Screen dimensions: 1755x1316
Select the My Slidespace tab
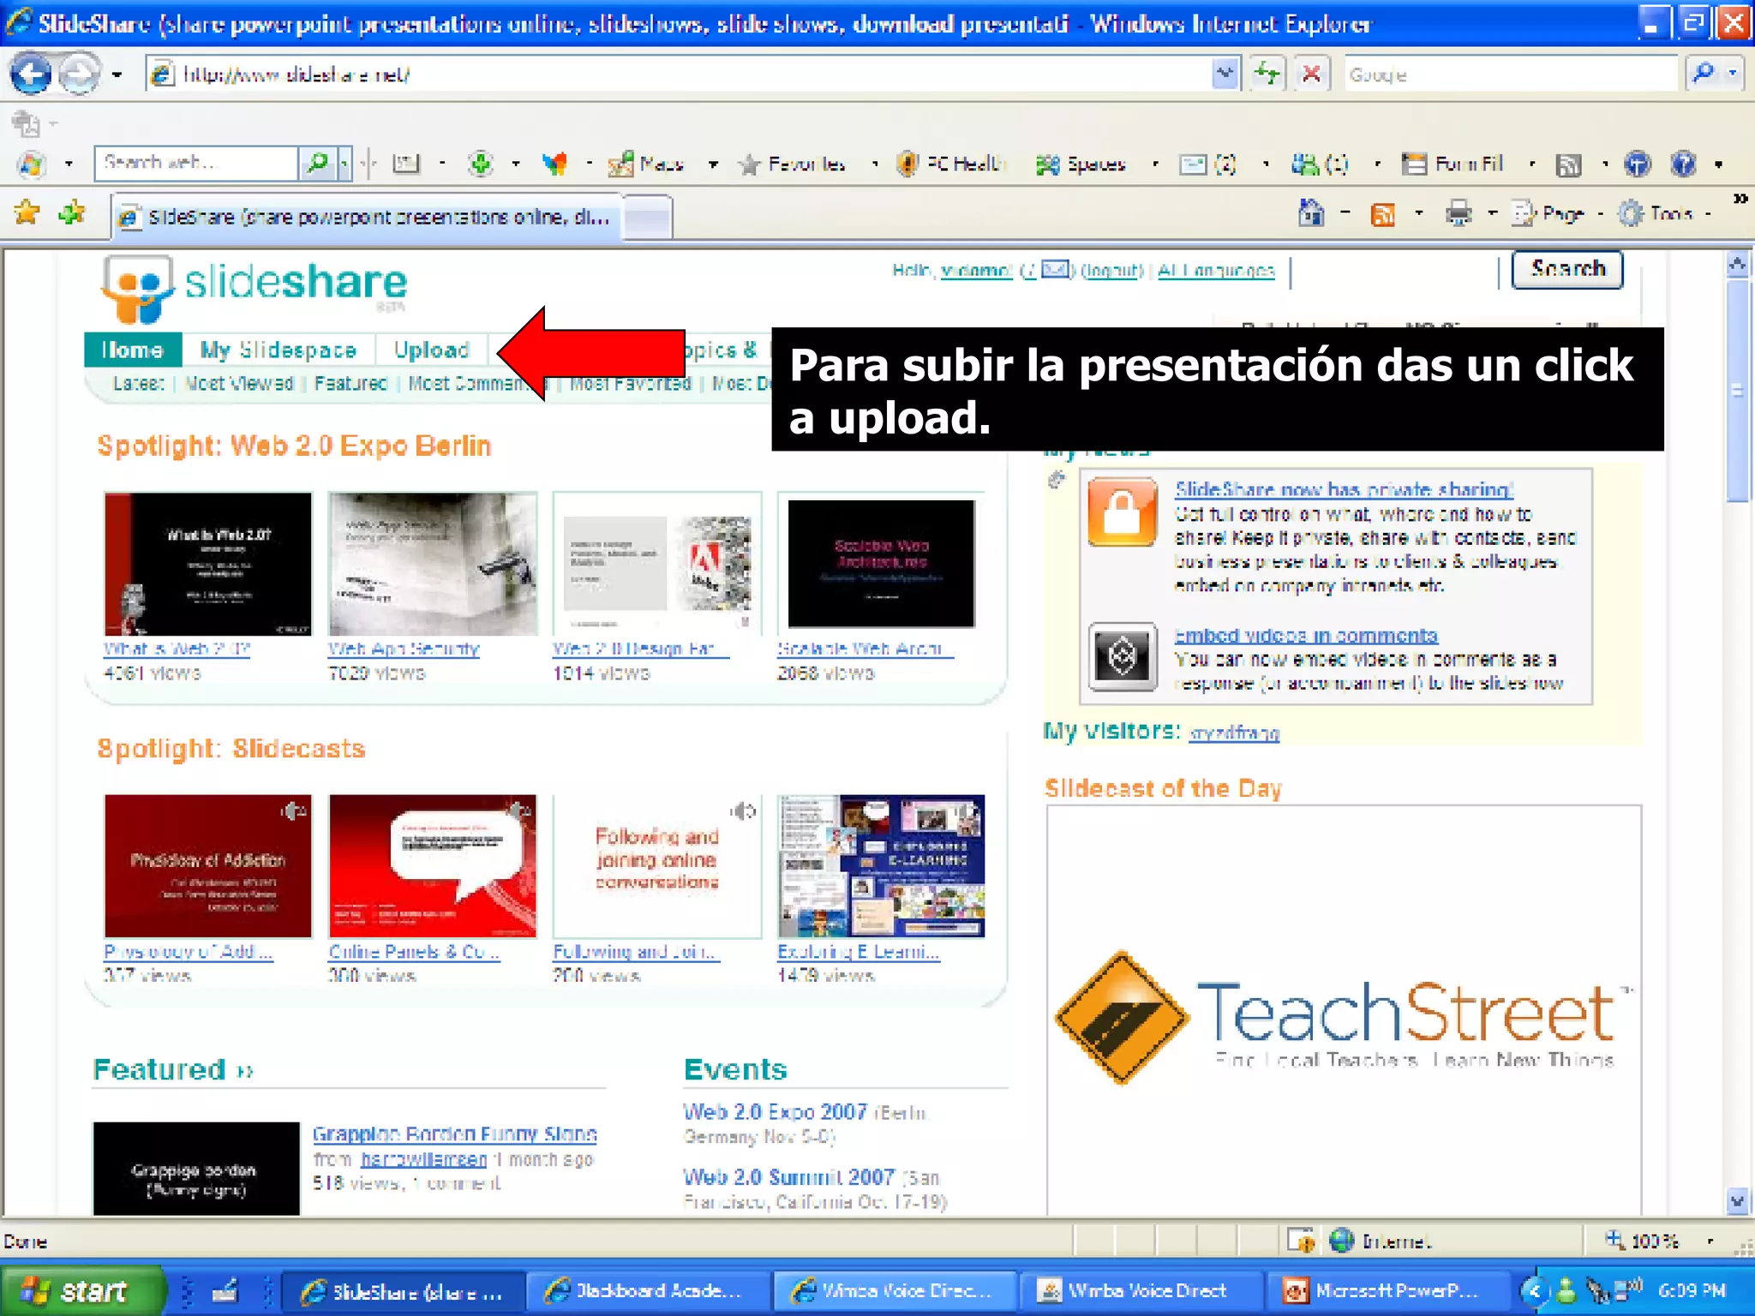tap(279, 350)
